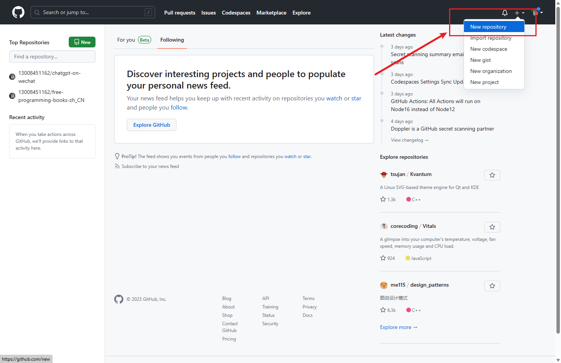Viewport: 561px width, 363px height.
Task: Go to GitHub home via Octocat logo
Action: [18, 12]
